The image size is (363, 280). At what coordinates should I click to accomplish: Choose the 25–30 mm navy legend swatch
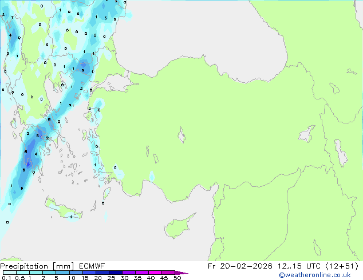(116, 273)
